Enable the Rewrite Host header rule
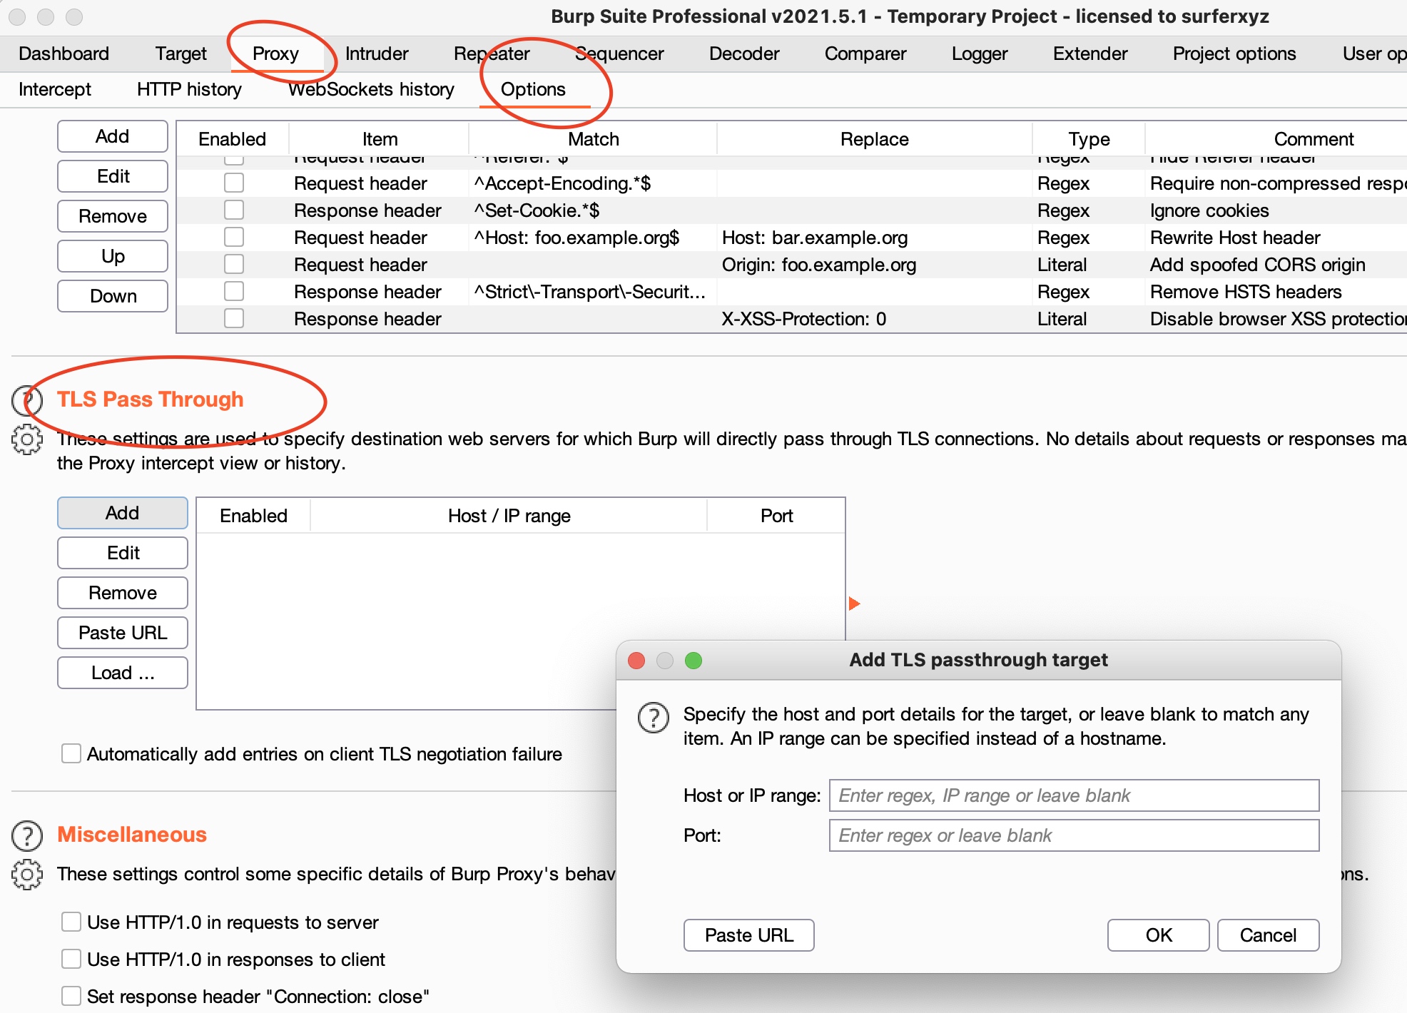The width and height of the screenshot is (1407, 1013). point(234,238)
